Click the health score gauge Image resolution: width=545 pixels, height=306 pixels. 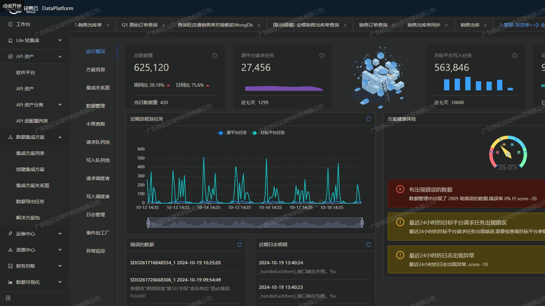click(508, 153)
